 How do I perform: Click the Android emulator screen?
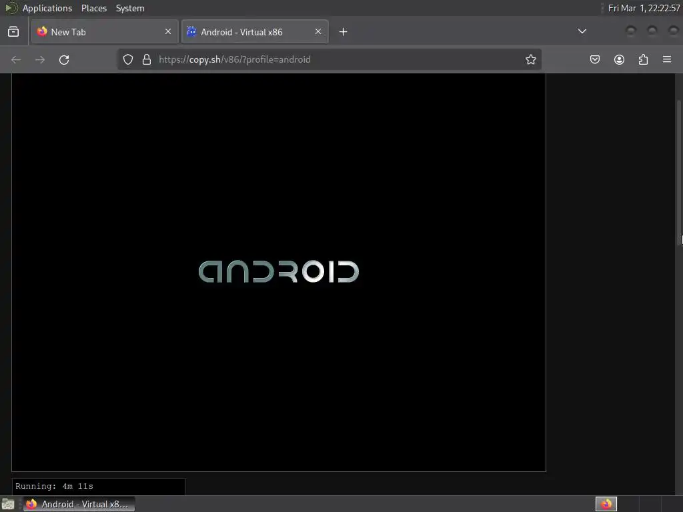point(279,272)
